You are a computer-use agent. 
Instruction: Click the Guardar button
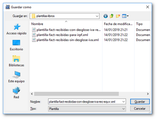click(x=140, y=102)
